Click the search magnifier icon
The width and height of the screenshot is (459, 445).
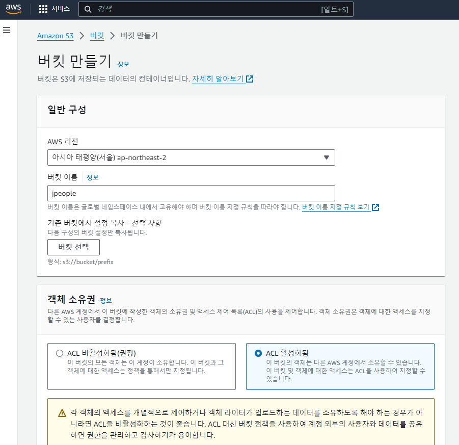[x=88, y=9]
